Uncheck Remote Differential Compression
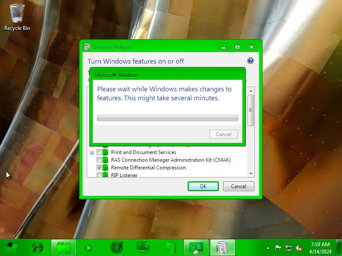Viewport: 342px width, 256px height. pyautogui.click(x=99, y=167)
